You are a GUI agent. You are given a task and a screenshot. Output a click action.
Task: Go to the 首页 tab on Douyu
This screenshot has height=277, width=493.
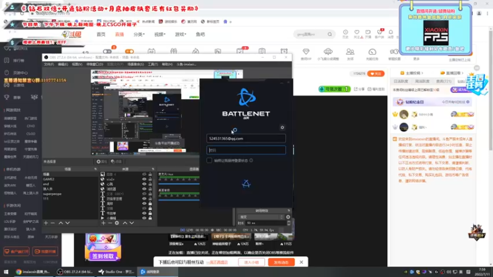pos(101,34)
